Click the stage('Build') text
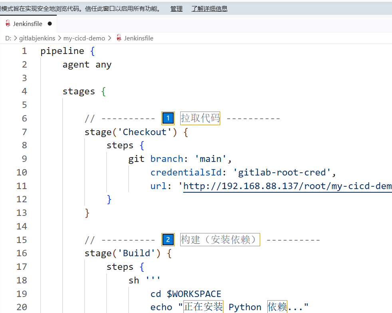This screenshot has width=392, height=313. (x=123, y=253)
